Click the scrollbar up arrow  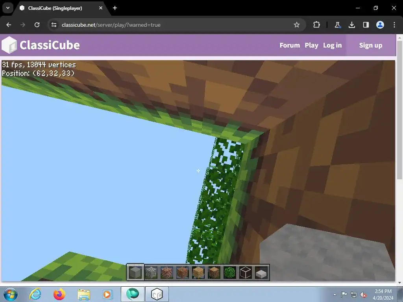399,37
